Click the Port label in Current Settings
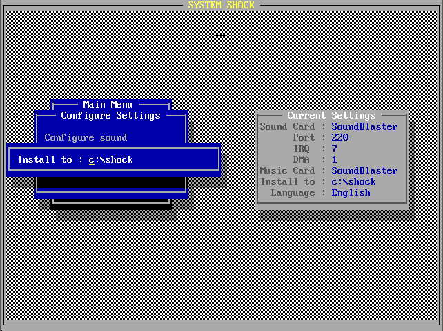This screenshot has height=331, width=443. click(x=304, y=137)
